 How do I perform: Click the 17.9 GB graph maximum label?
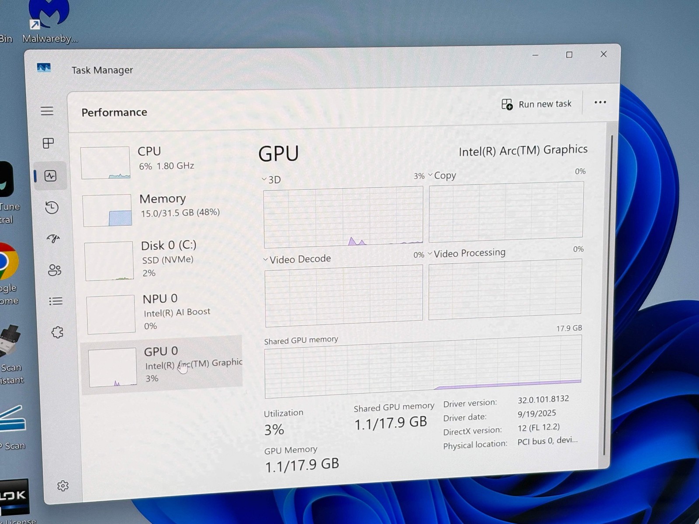pyautogui.click(x=569, y=328)
